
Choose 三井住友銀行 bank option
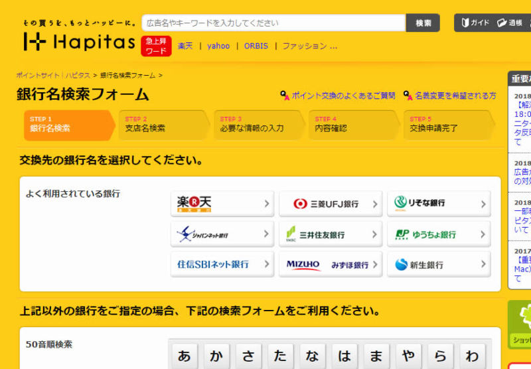[330, 234]
